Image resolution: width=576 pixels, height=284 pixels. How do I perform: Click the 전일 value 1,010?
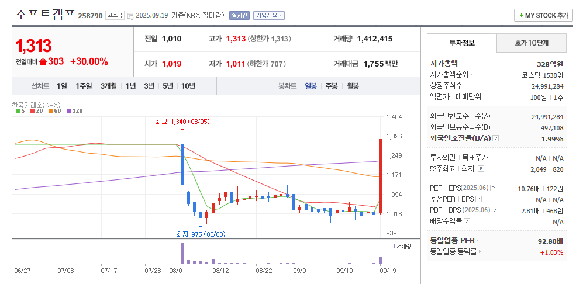point(171,39)
